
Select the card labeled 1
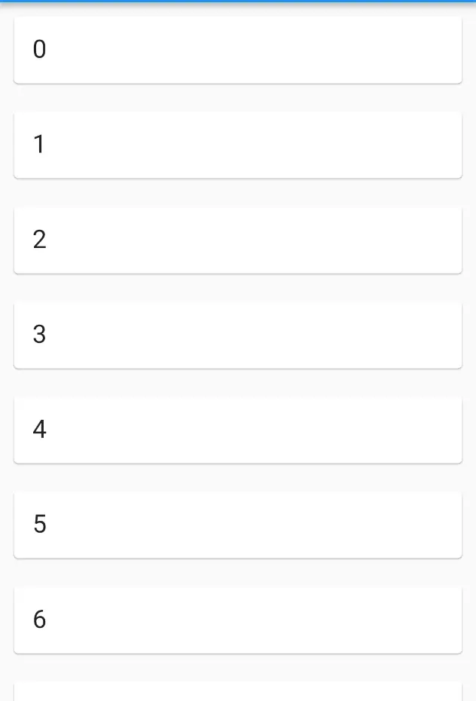[x=238, y=145]
